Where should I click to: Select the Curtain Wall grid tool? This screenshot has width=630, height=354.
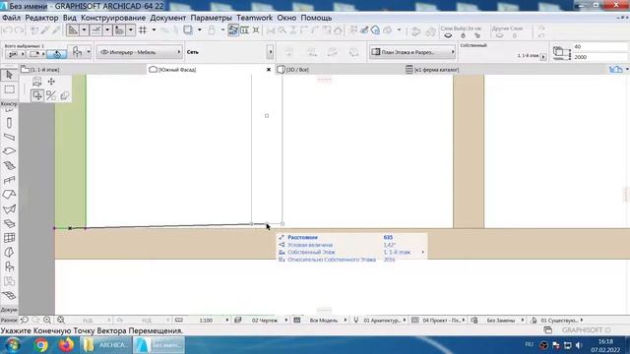pyautogui.click(x=9, y=238)
